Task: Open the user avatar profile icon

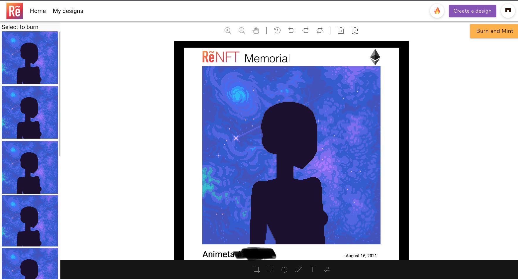Action: click(508, 11)
